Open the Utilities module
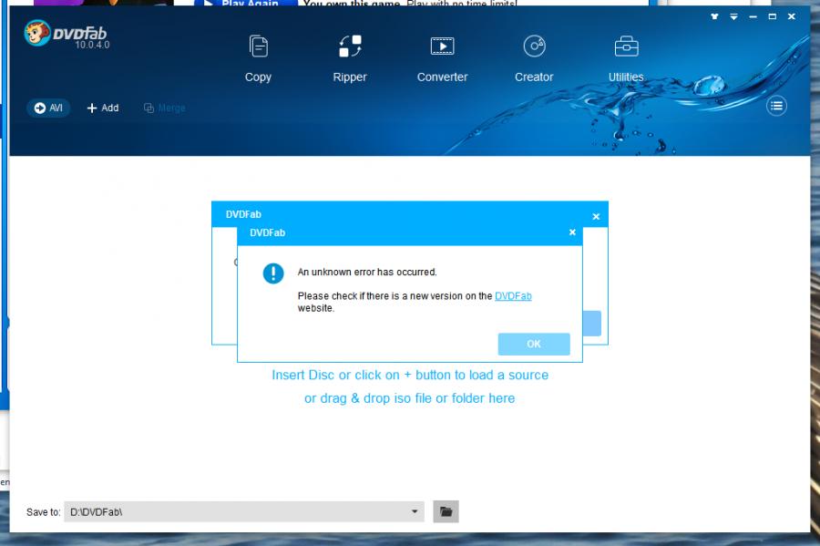Viewport: 820px width, 546px height. tap(626, 57)
